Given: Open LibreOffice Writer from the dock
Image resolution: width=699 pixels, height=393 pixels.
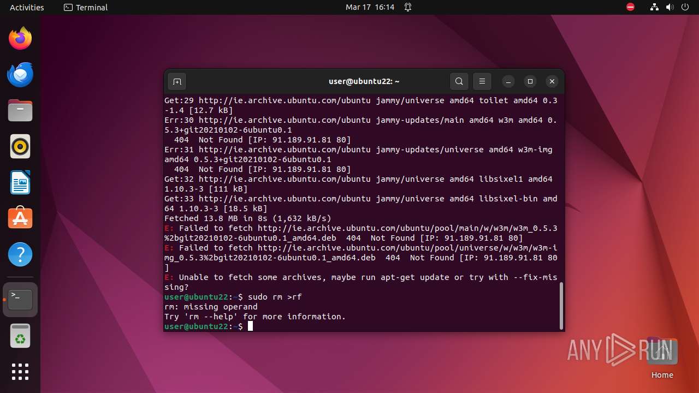Looking at the screenshot, I should point(20,183).
